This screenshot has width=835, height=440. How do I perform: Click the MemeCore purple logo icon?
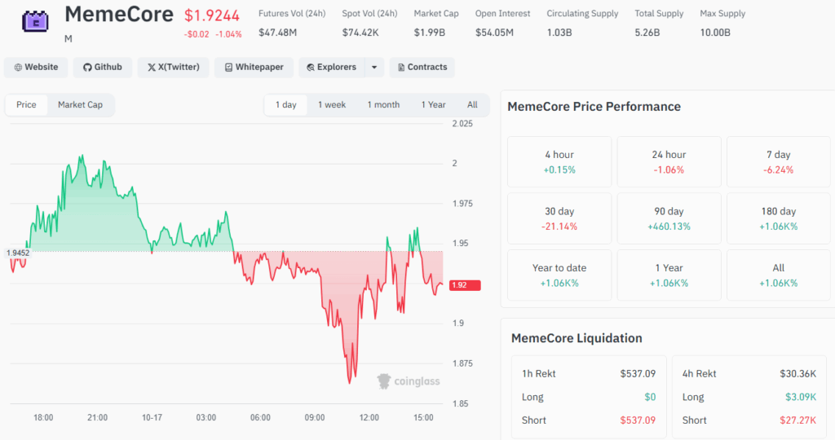tap(35, 21)
